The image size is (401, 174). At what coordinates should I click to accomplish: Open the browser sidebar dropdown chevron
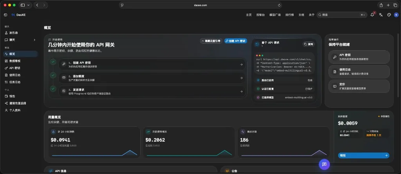28,5
